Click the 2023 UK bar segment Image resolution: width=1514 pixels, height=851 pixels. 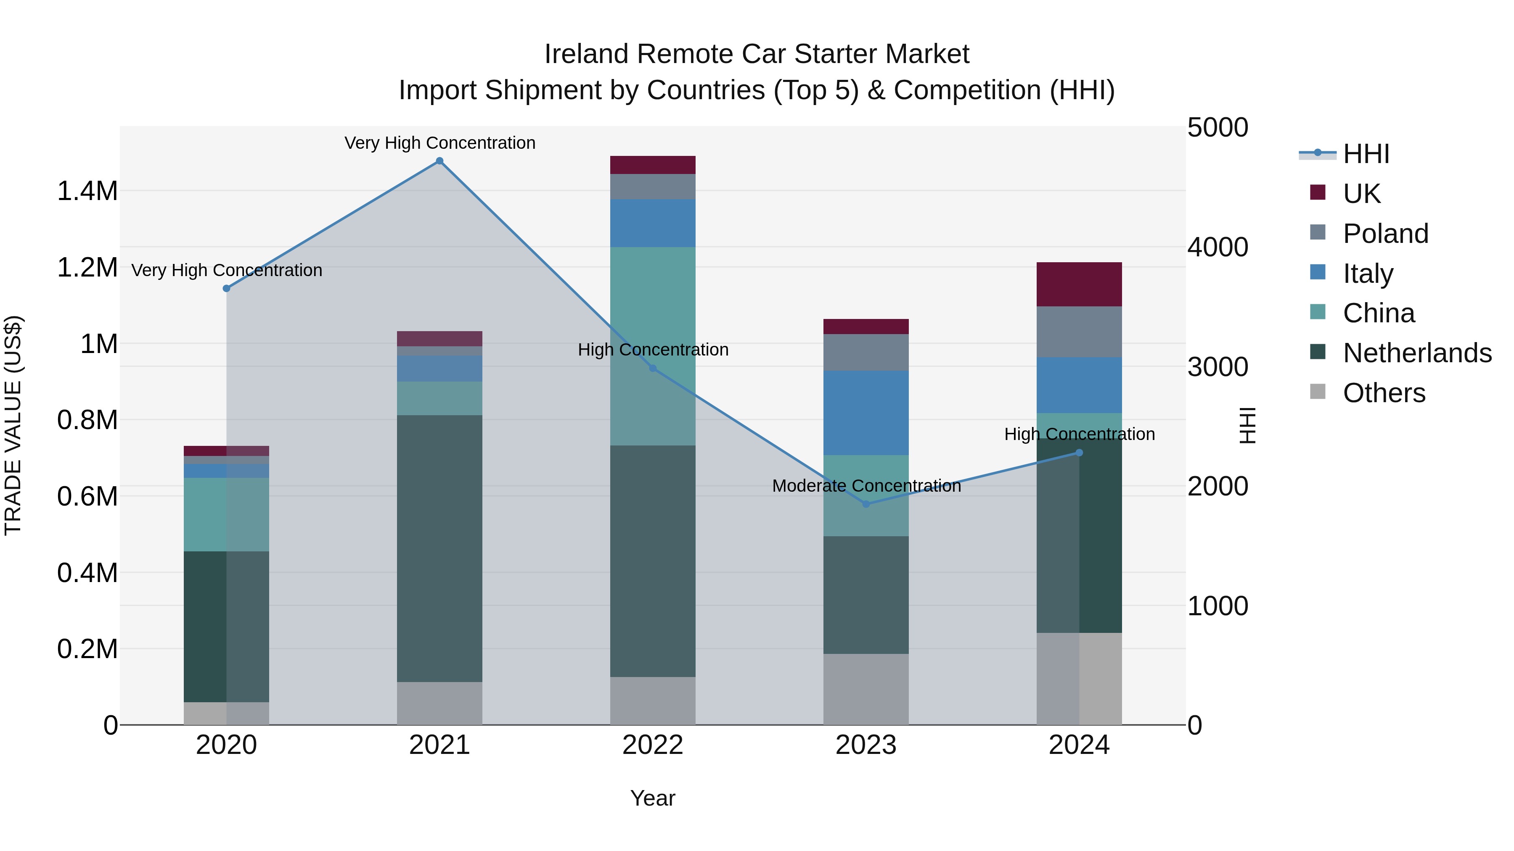click(866, 327)
